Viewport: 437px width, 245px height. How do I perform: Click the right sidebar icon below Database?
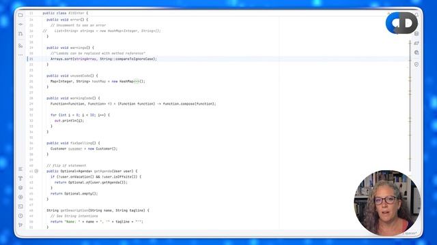(417, 43)
